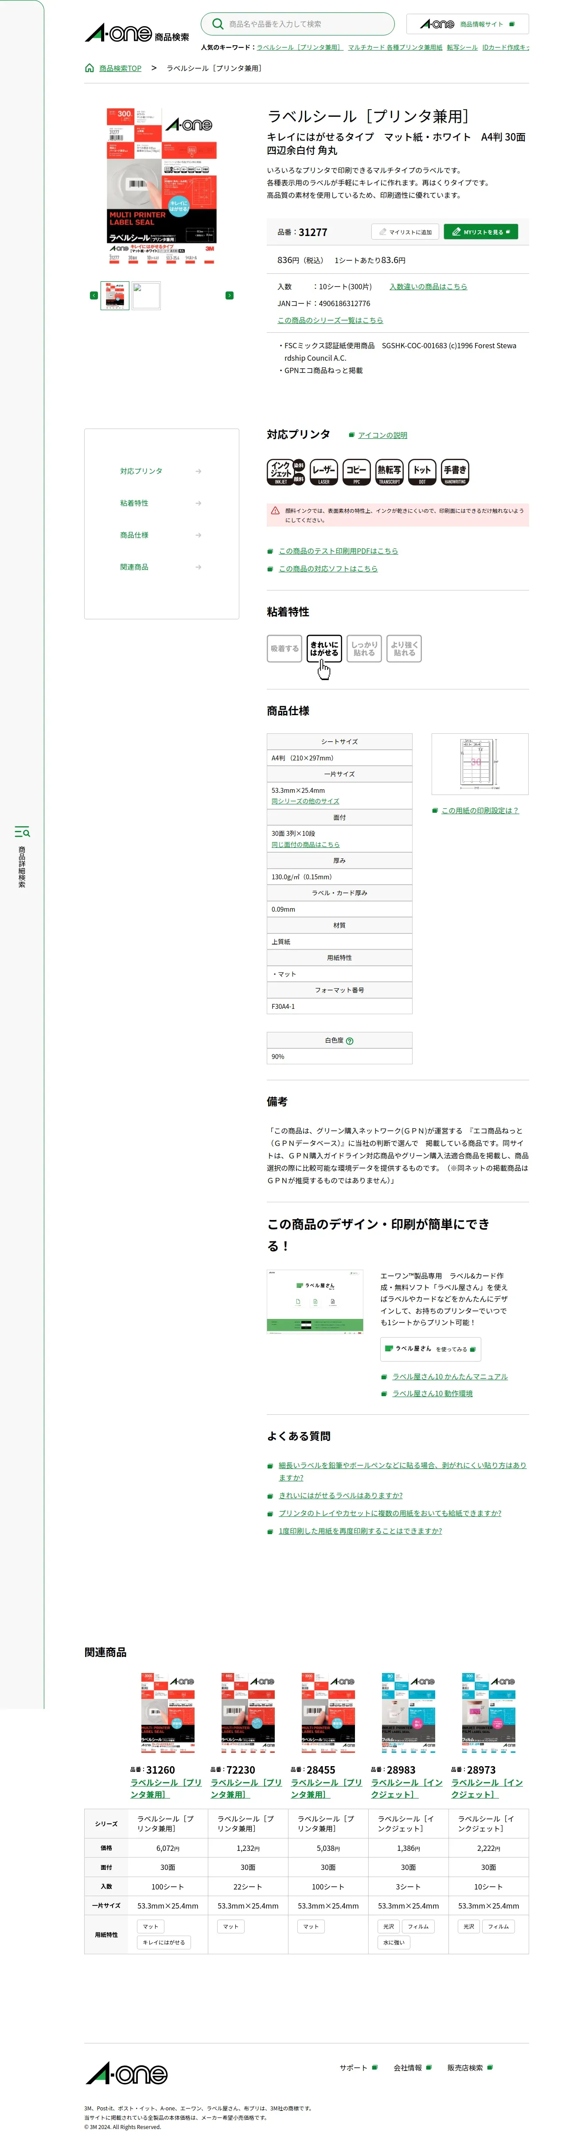Jump to 関連商品 section in side menu
569x2149 pixels.
click(160, 567)
